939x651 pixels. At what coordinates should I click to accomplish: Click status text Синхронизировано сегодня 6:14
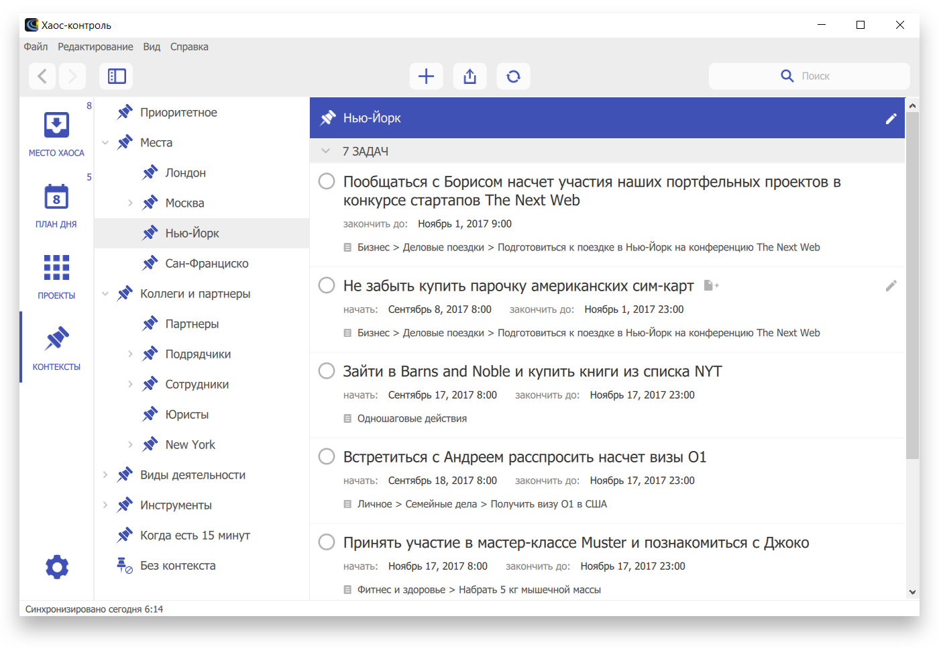tap(94, 609)
